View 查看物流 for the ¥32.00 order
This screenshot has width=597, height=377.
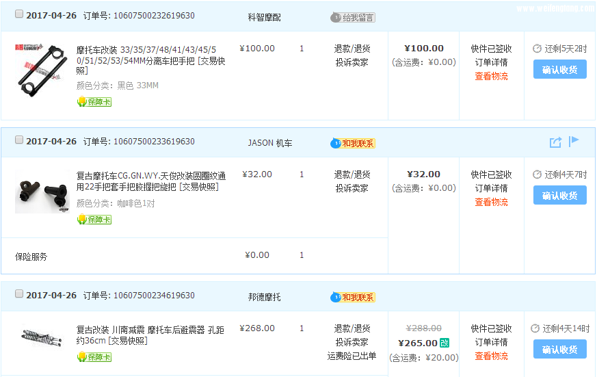click(491, 202)
